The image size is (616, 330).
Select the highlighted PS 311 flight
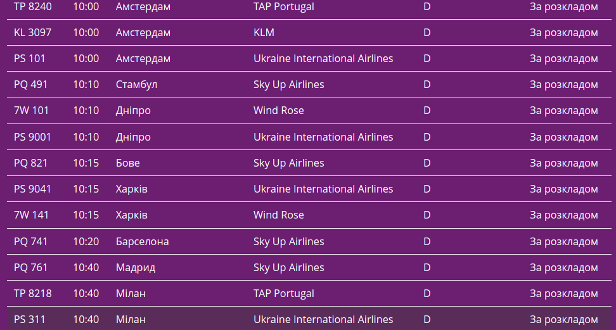click(30, 319)
